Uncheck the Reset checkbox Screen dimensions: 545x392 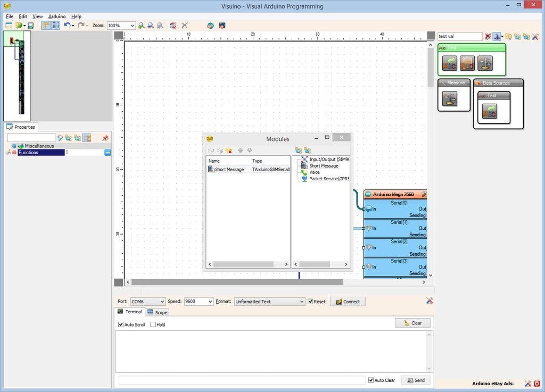(x=311, y=302)
